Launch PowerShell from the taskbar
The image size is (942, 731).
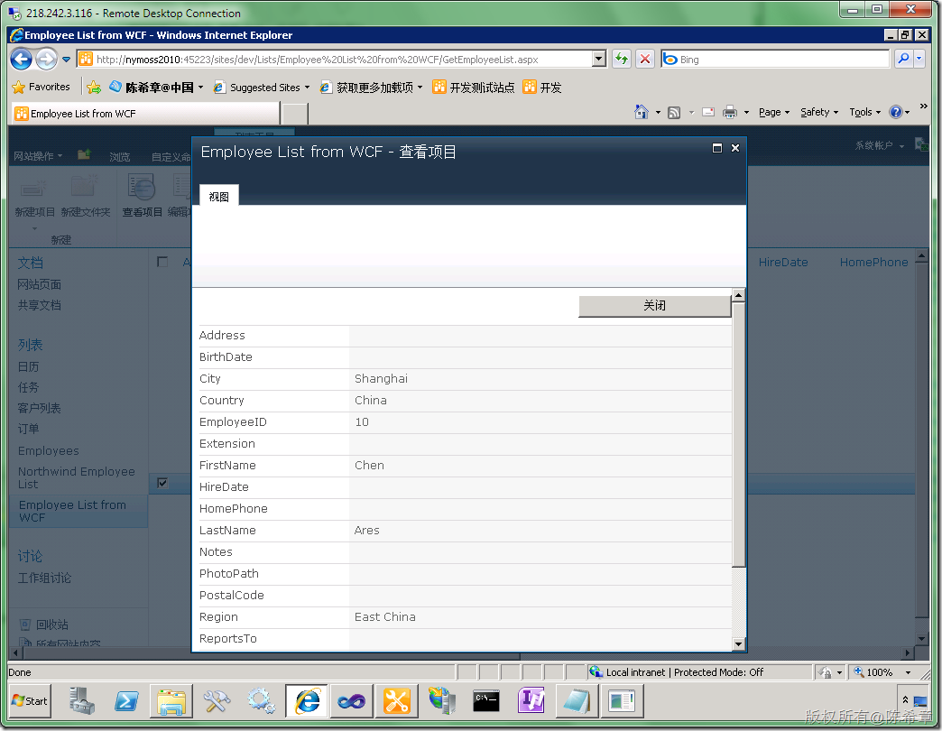coord(126,700)
